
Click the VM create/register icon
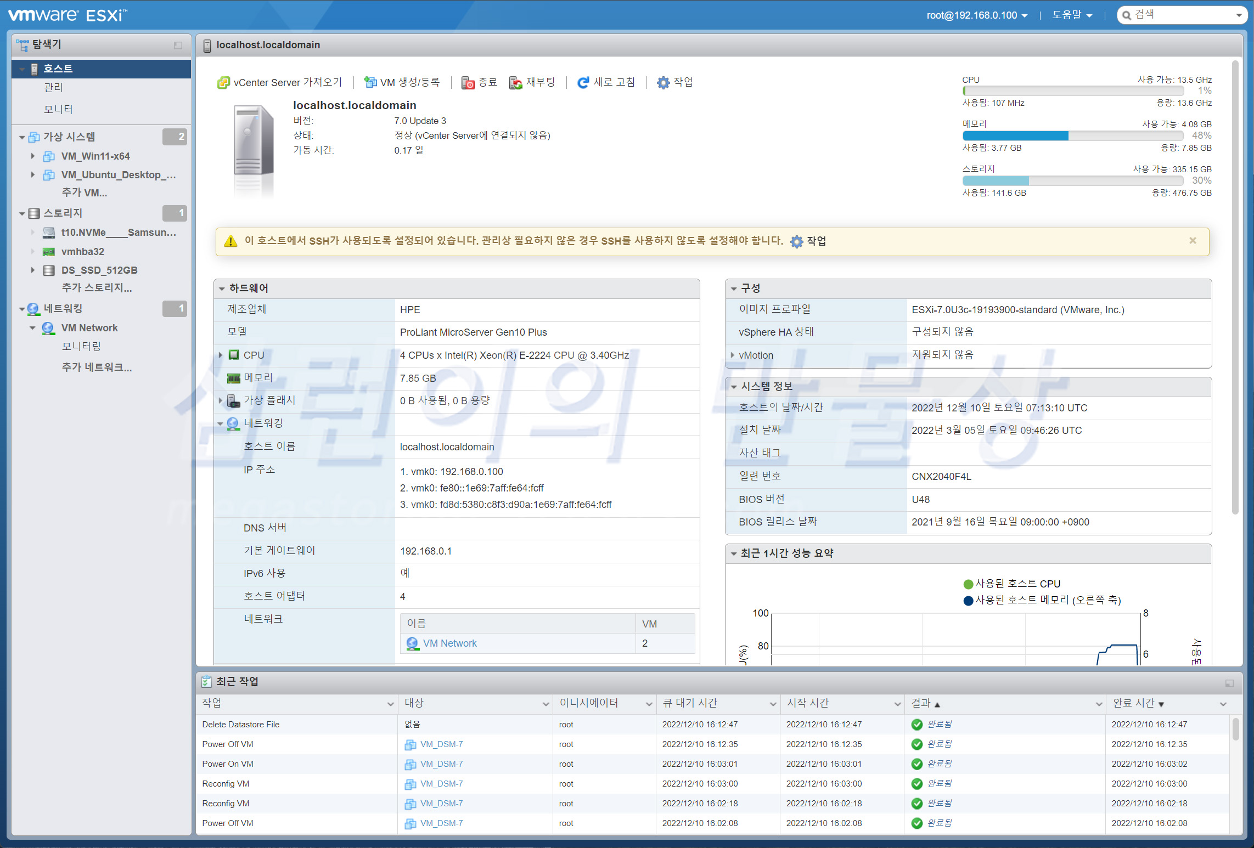click(370, 83)
